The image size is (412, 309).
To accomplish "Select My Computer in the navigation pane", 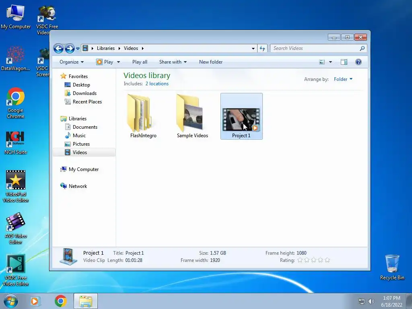I will pos(84,169).
